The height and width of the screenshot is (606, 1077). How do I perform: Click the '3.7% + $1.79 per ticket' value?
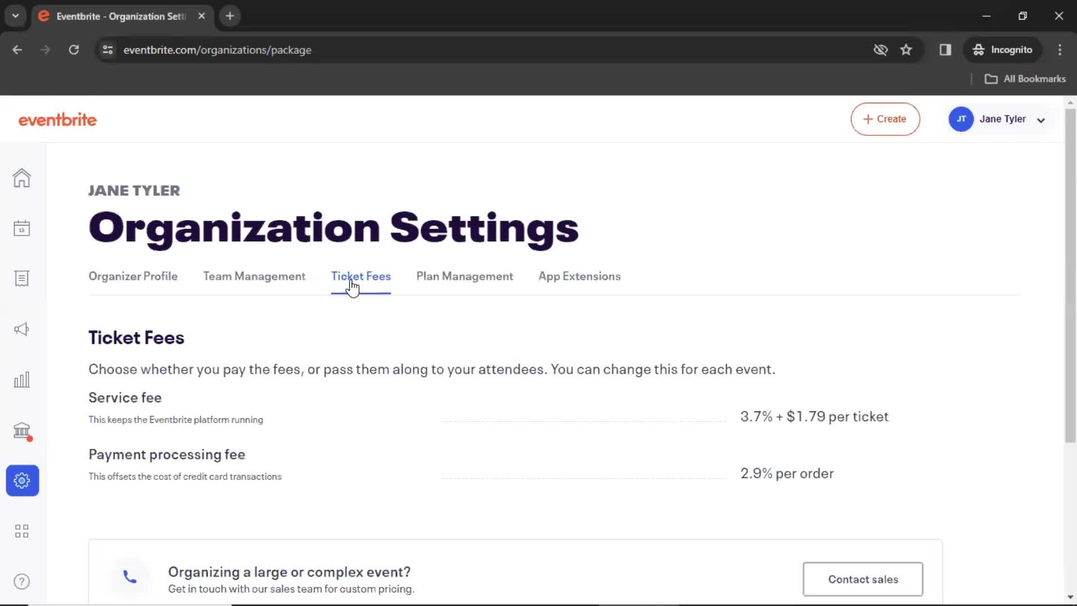(814, 416)
